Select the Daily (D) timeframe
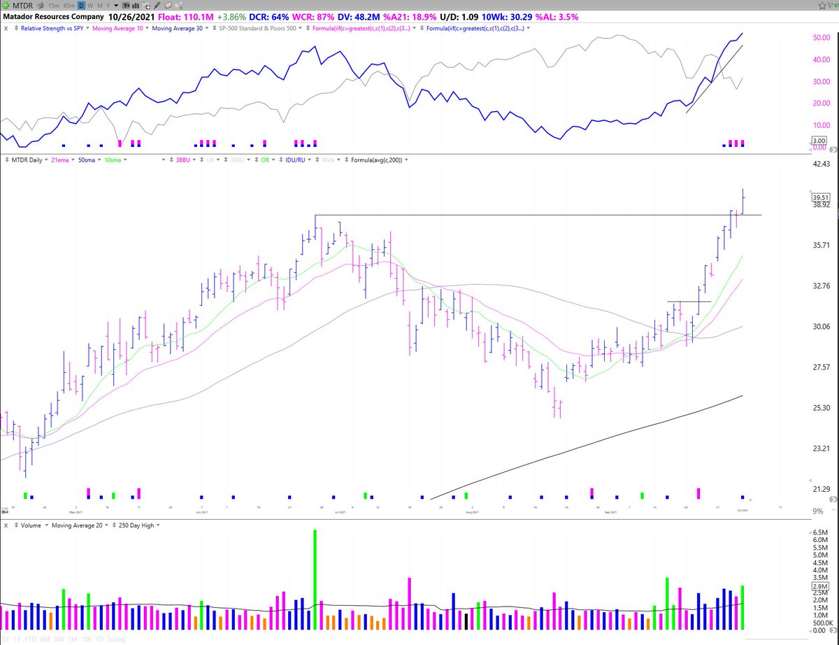 pos(81,6)
